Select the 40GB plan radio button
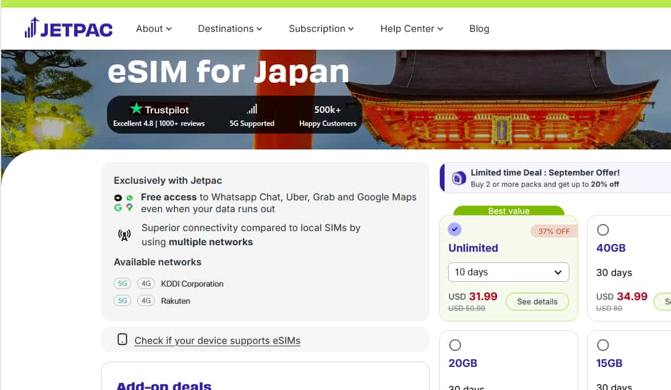Viewport: 671px width, 390px height. (603, 230)
